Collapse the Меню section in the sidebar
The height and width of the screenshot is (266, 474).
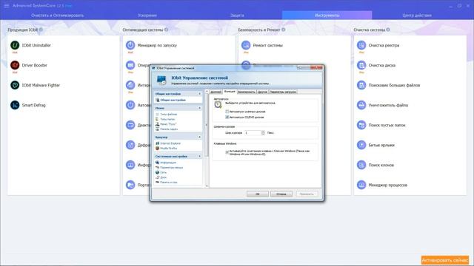199,108
